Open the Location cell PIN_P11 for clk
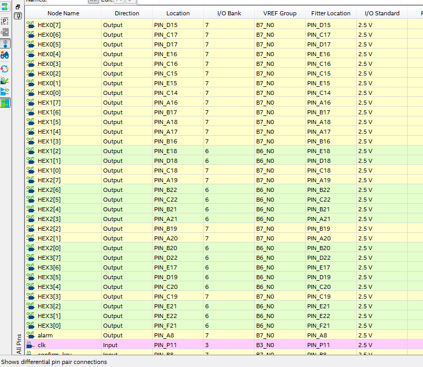 177,345
